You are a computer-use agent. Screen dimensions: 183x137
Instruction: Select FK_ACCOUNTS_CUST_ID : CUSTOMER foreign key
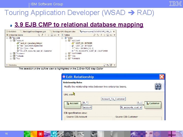tap(91, 51)
